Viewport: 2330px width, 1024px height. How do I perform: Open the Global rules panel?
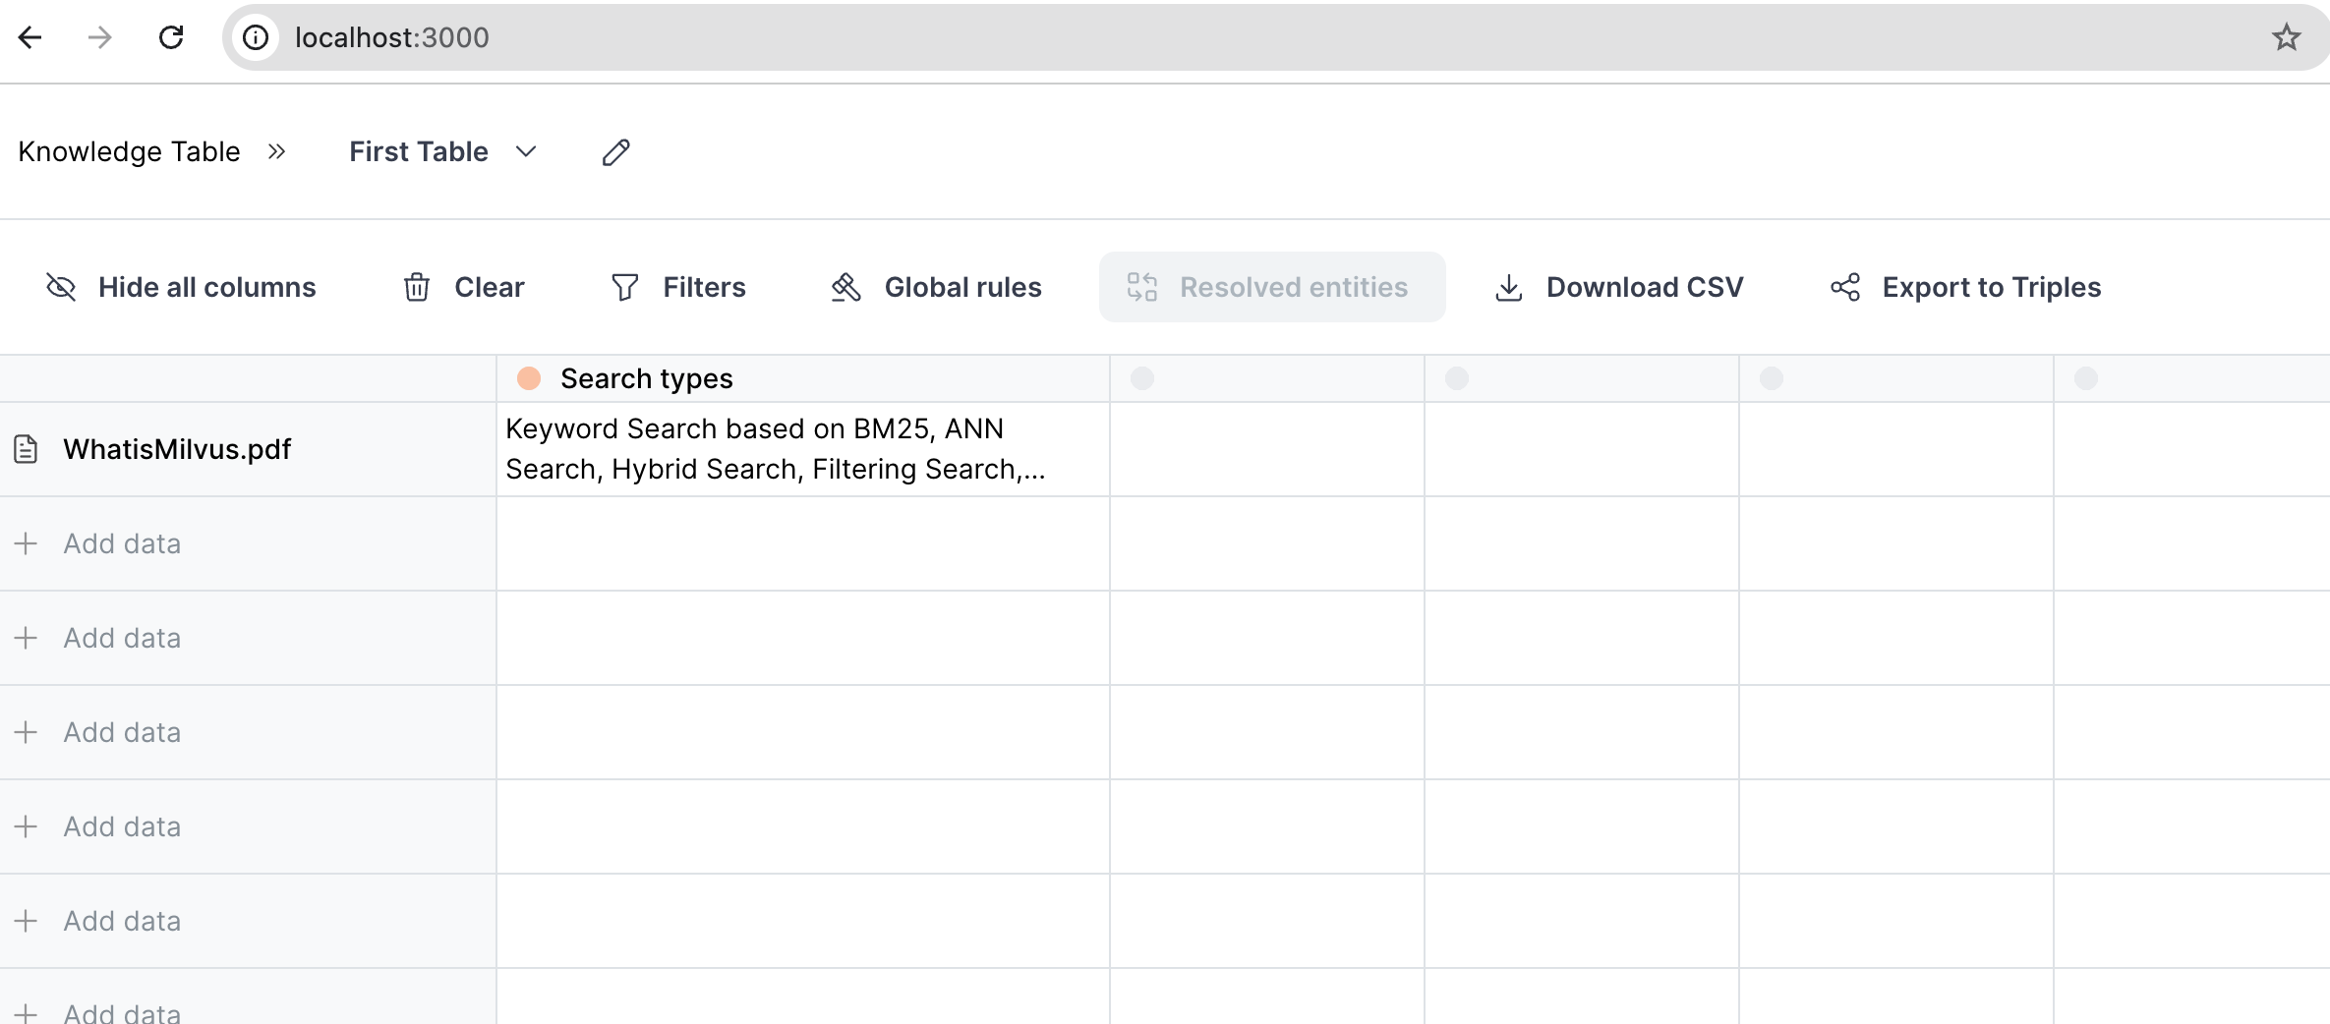coord(936,287)
